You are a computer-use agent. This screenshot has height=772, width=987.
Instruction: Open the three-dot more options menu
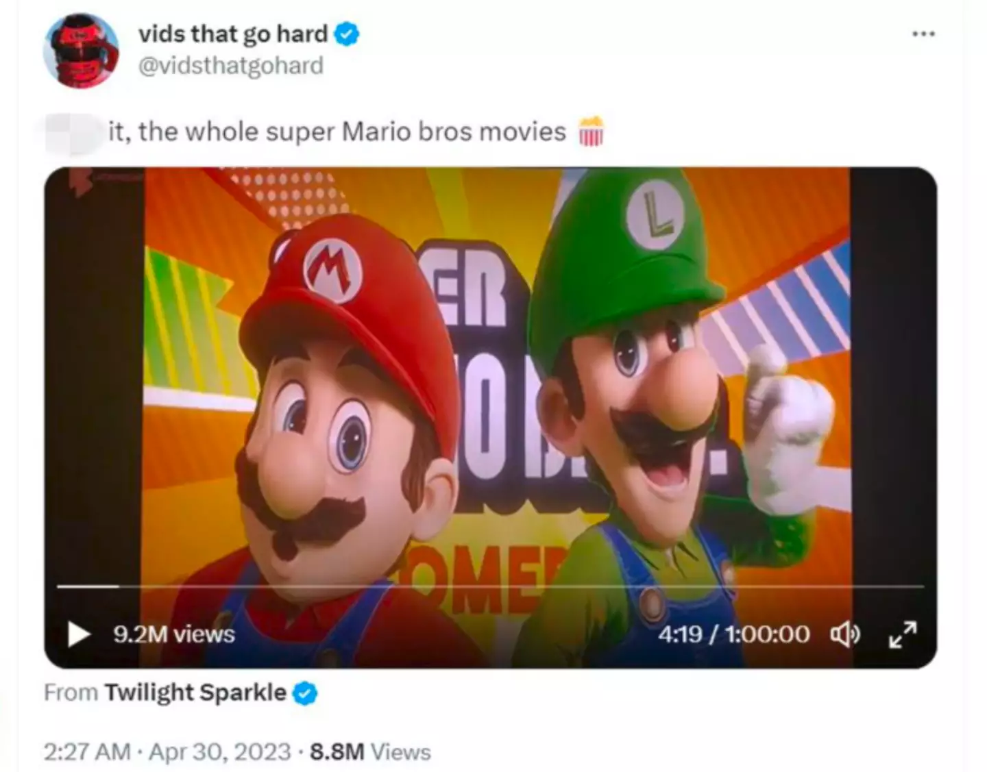pyautogui.click(x=923, y=34)
